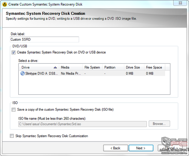Image resolution: width=189 pixels, height=156 pixels.
Task: Click the 'No Media Pr...' media cell
Action: click(x=71, y=73)
